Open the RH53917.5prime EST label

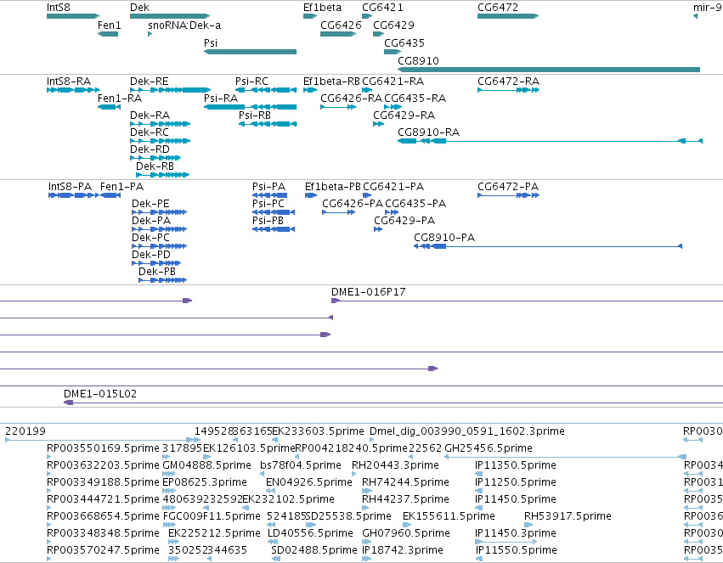[x=568, y=516]
